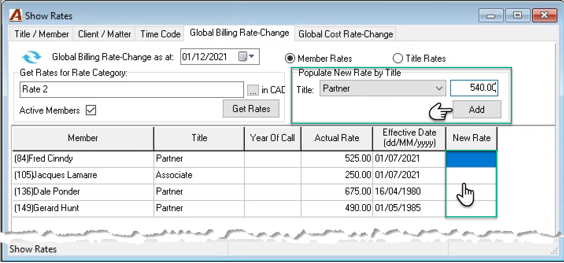The height and width of the screenshot is (263, 564).
Task: Click the 525.00 actual rate cell
Action: (x=337, y=159)
